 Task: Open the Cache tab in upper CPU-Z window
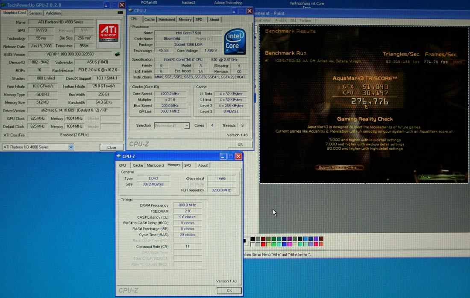[x=149, y=20]
